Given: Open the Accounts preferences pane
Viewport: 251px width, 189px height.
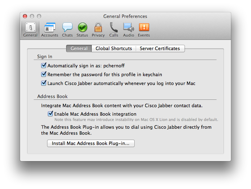Looking at the screenshot, I should pyautogui.click(x=50, y=30).
